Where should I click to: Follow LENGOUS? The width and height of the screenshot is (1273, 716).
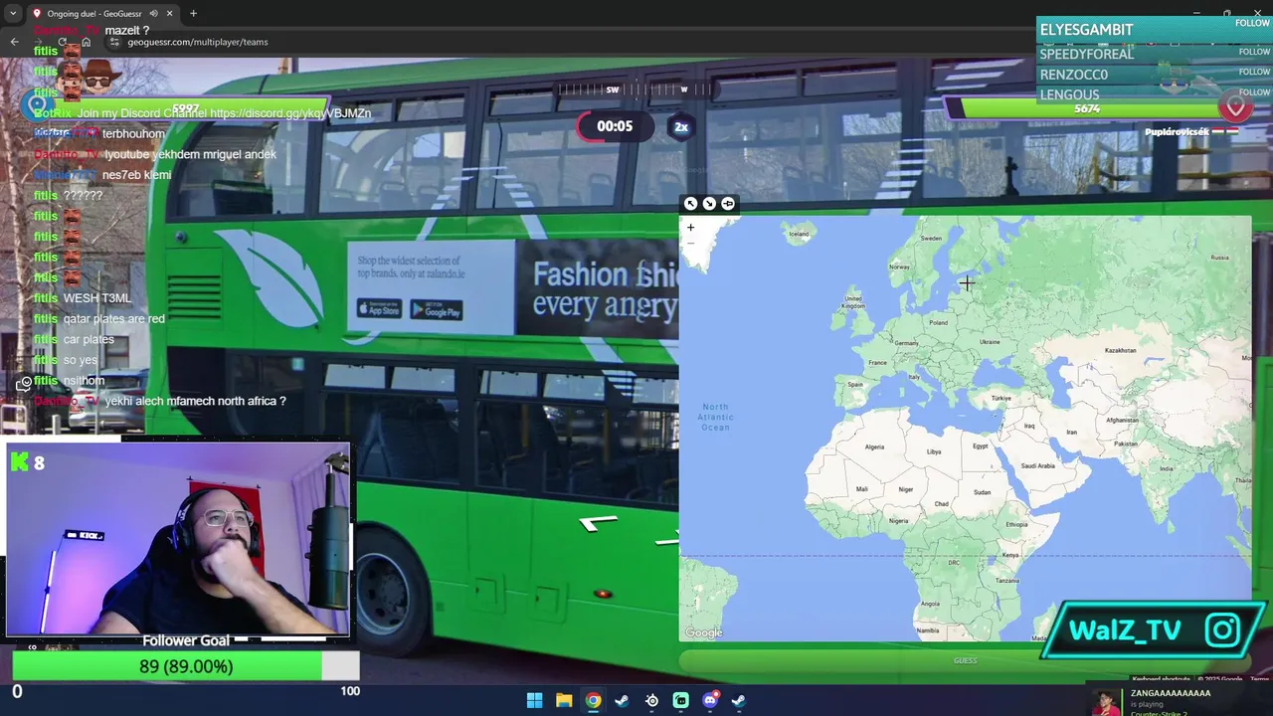pos(1254,92)
